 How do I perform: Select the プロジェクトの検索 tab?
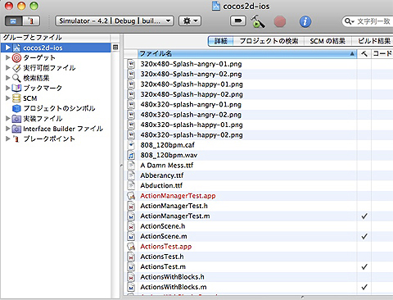pos(269,41)
